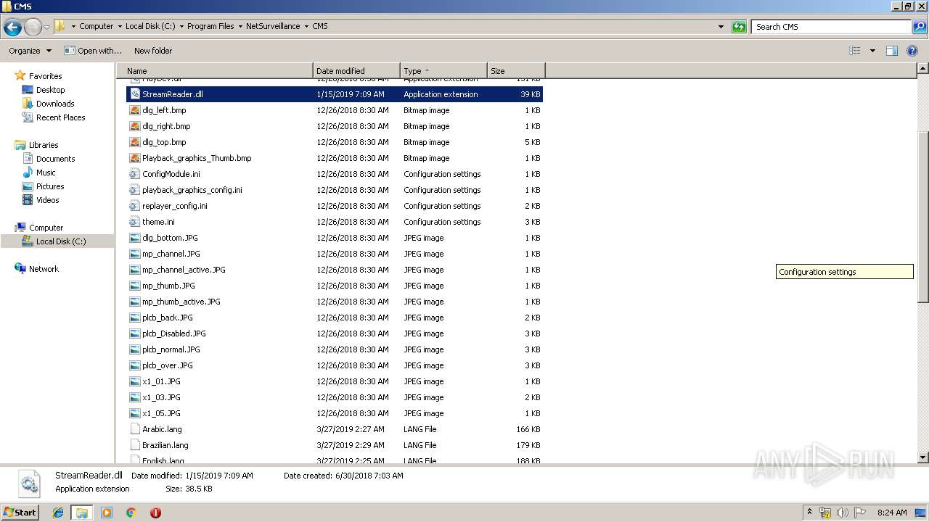
Task: Click the theme.ini file icon
Action: click(x=134, y=222)
